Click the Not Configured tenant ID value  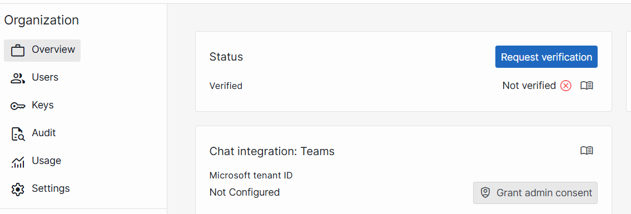[244, 192]
